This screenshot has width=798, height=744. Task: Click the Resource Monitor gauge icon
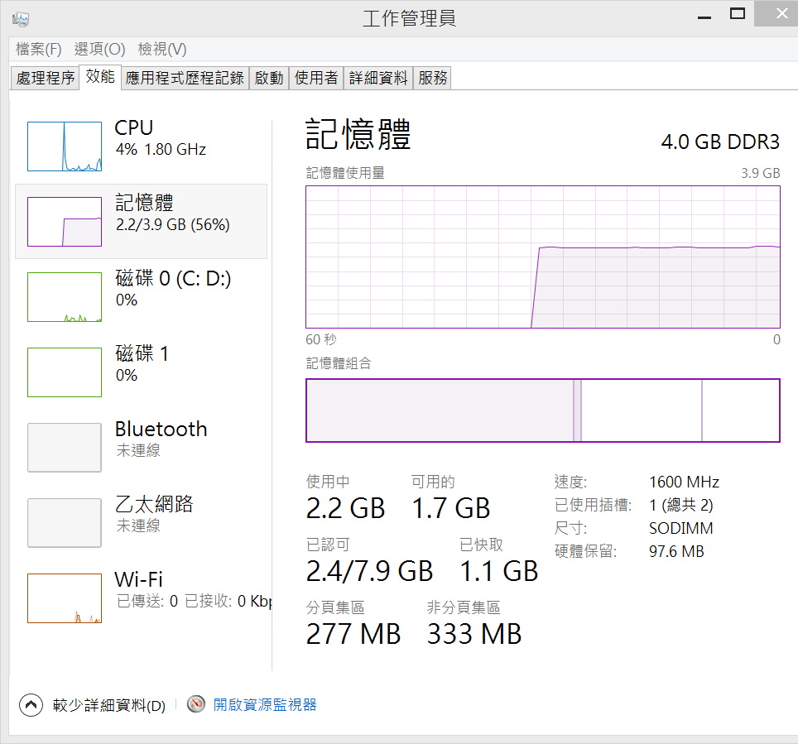(x=196, y=705)
